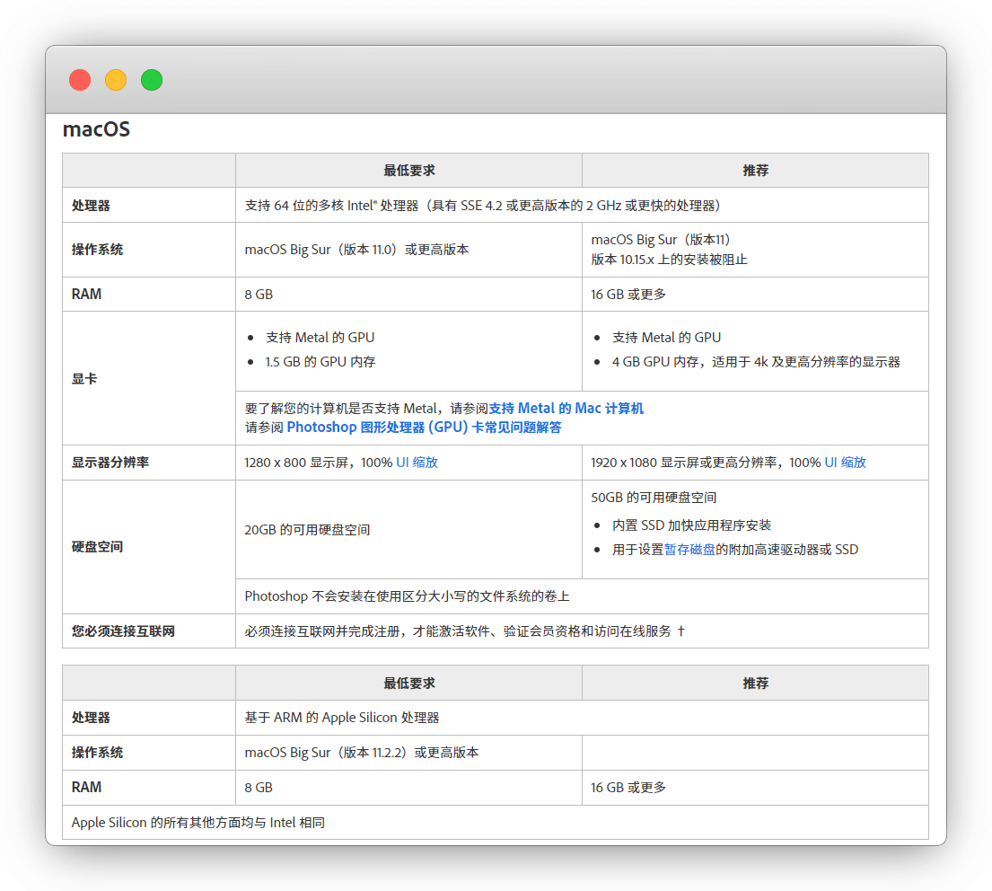Click the UI 缩放 link beside 1920 x 1080
The height and width of the screenshot is (891, 992).
(x=845, y=463)
